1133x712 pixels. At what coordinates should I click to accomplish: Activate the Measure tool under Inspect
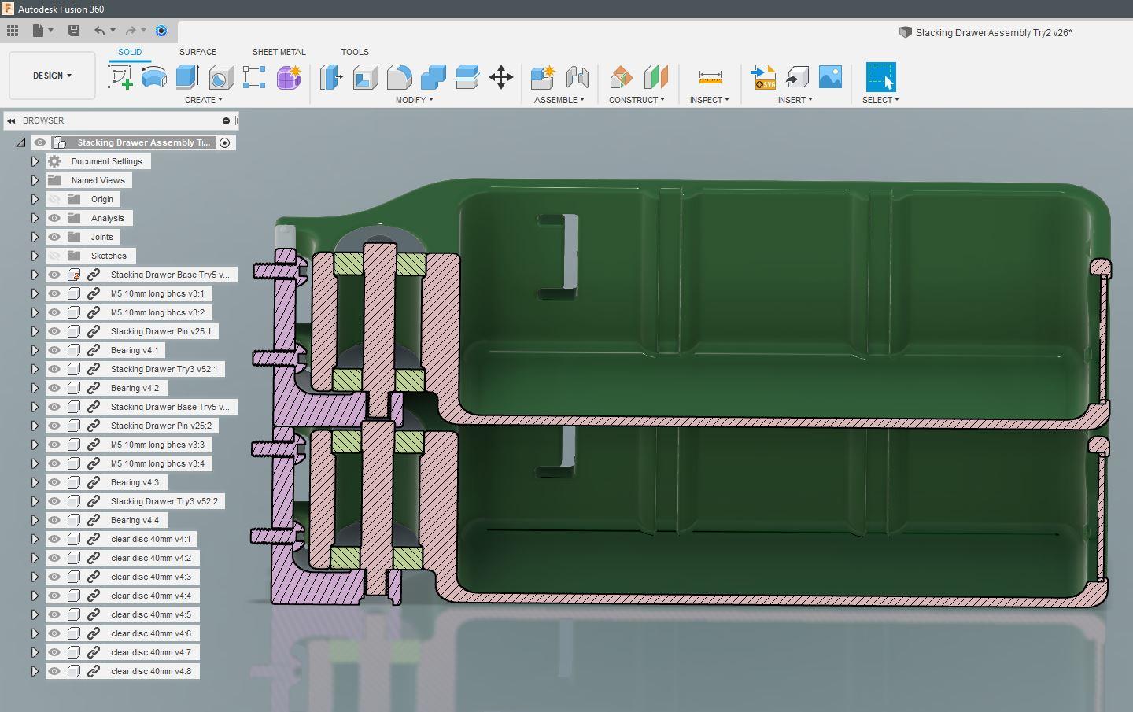pyautogui.click(x=708, y=76)
